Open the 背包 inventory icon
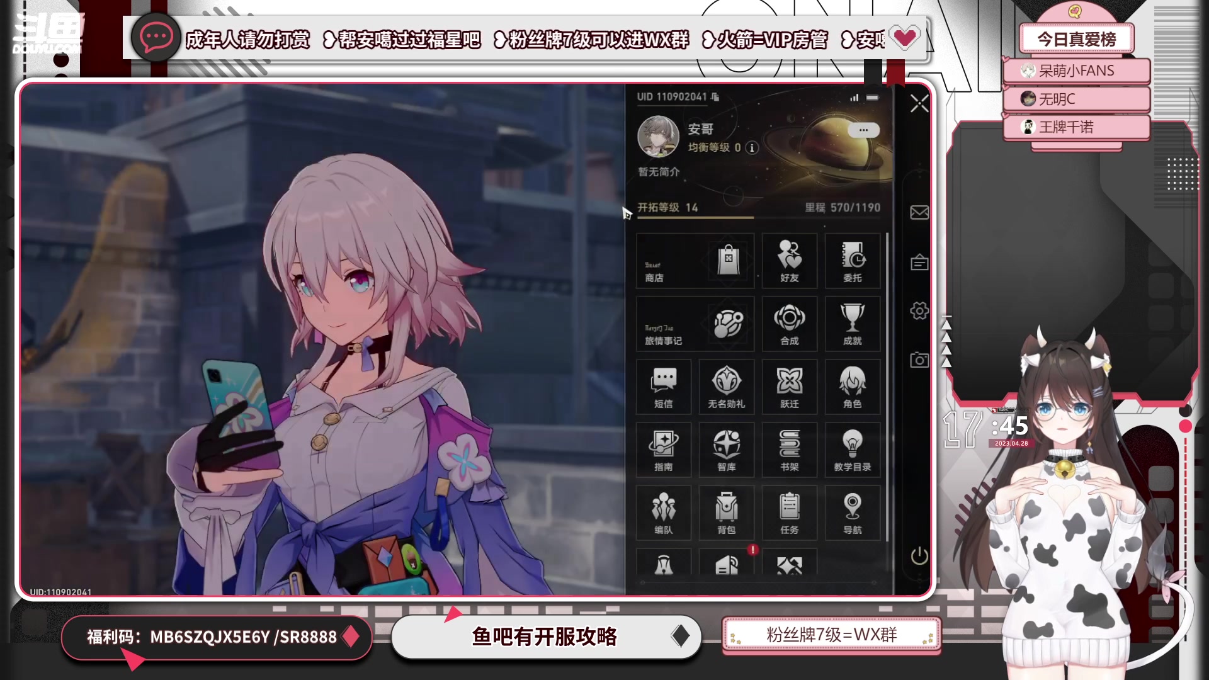This screenshot has width=1209, height=680. [727, 513]
